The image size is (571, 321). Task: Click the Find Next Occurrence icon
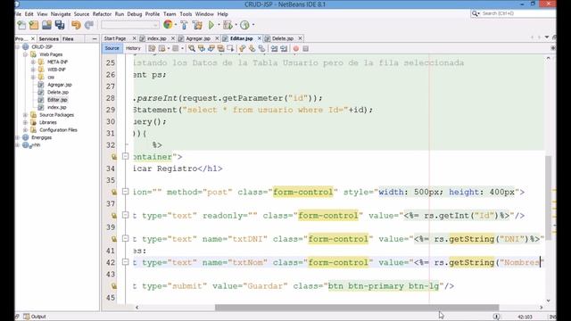pyautogui.click(x=211, y=48)
